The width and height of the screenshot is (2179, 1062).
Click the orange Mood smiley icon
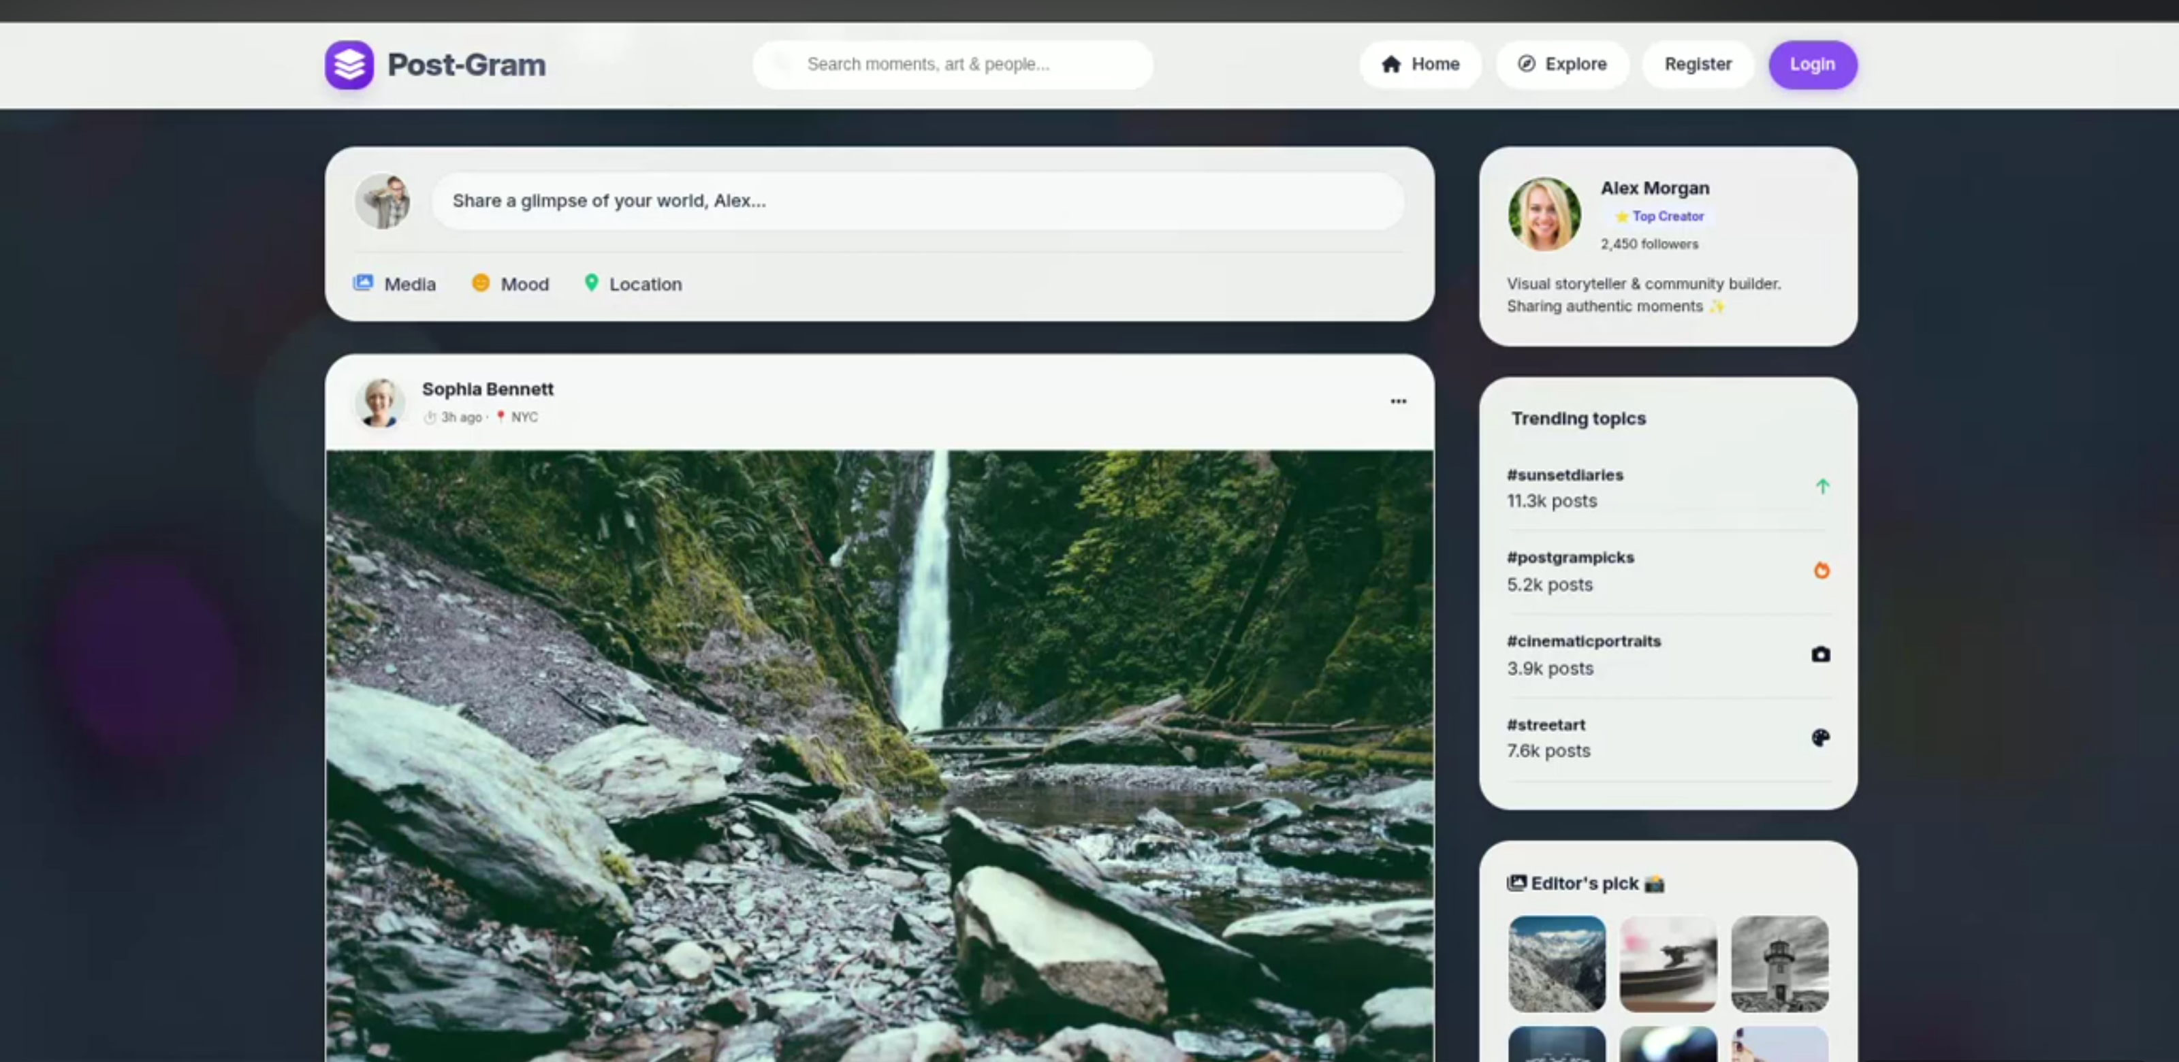tap(481, 283)
